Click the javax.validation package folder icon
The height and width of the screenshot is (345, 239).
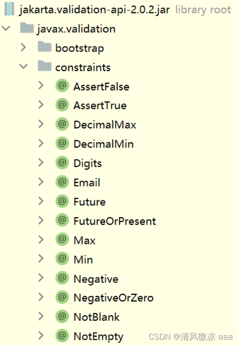[26, 28]
